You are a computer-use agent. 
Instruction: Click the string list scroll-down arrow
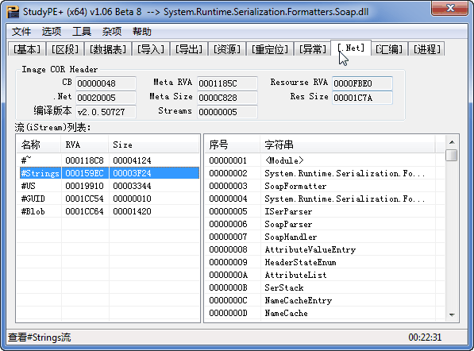pyautogui.click(x=452, y=314)
